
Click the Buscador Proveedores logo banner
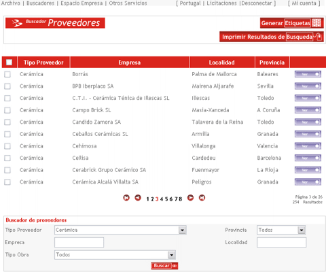(55, 23)
